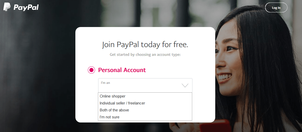The image size is (302, 132).
Task: Open the Log In page
Action: (276, 8)
